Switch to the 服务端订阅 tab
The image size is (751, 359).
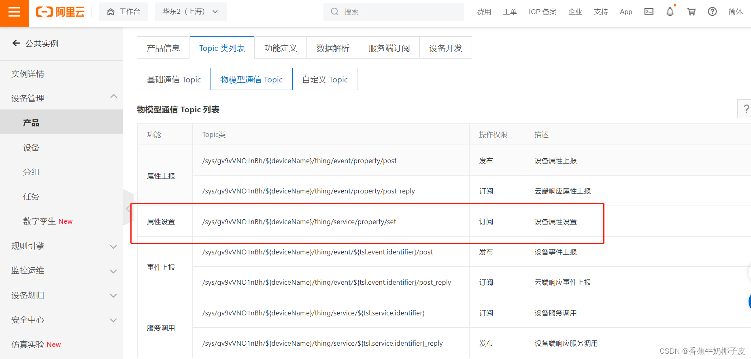click(x=389, y=48)
